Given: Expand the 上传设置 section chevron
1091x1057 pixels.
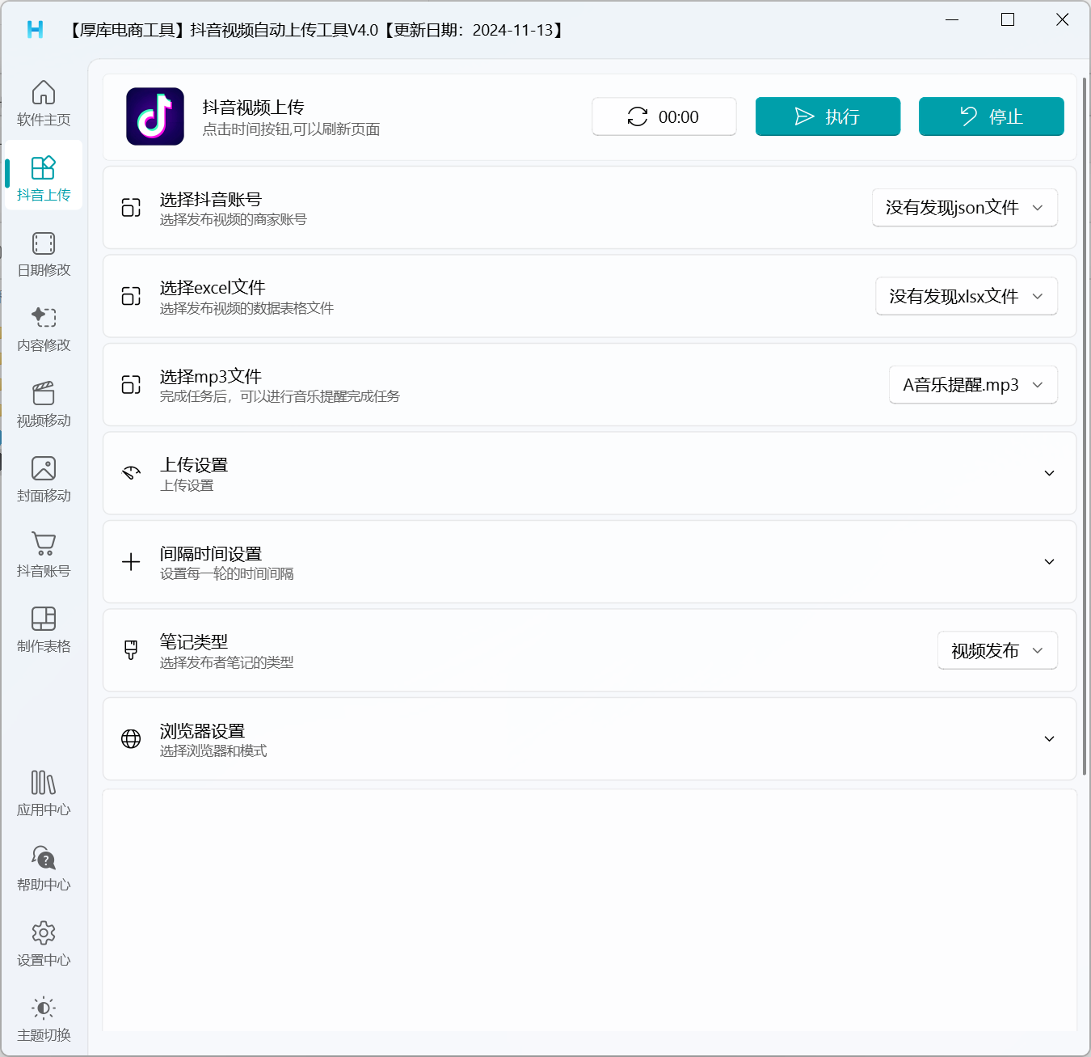Looking at the screenshot, I should pos(1049,473).
